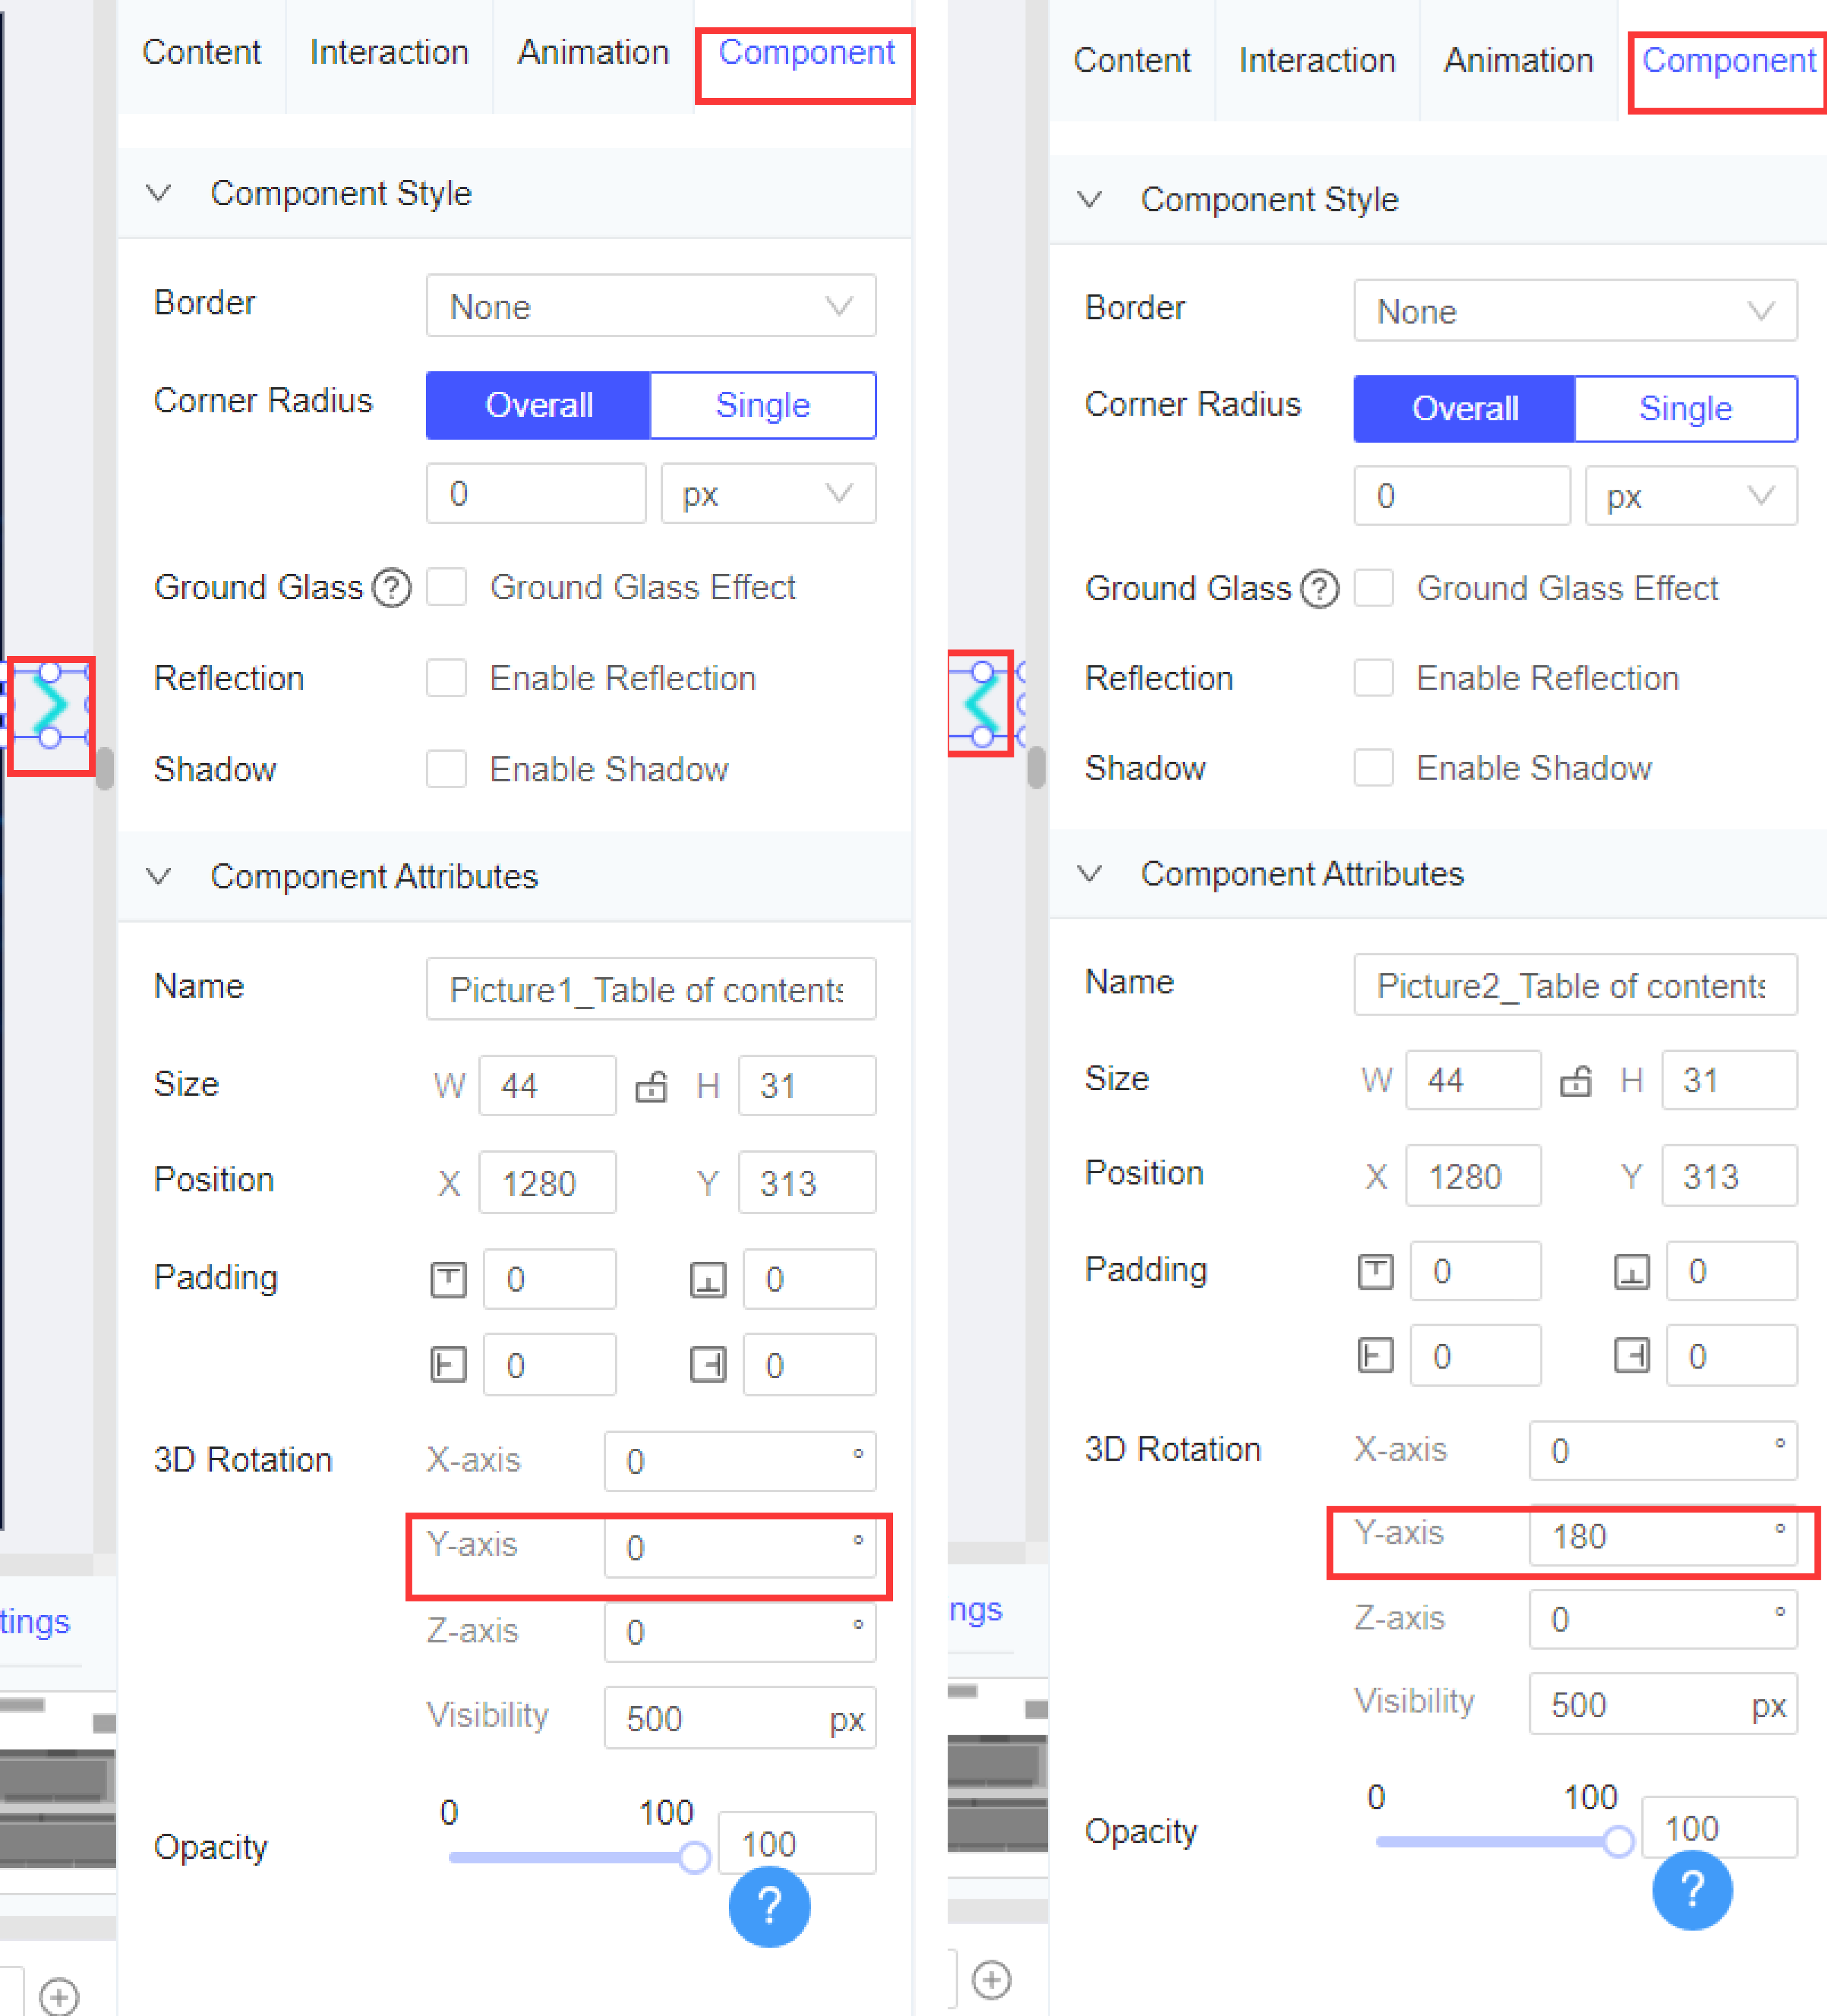Enable the Shadow checkbox
Image resolution: width=1827 pixels, height=2016 pixels.
446,769
